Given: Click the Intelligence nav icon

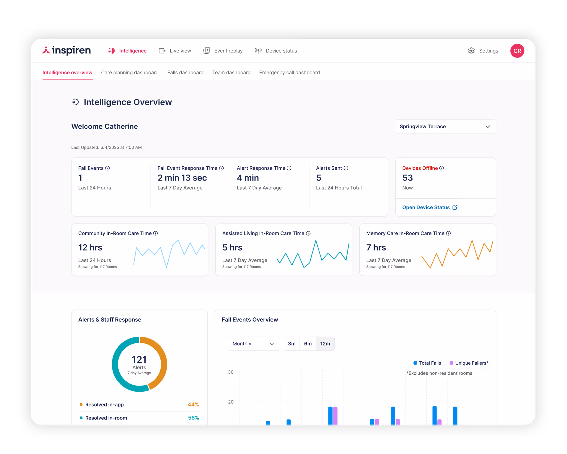Looking at the screenshot, I should tap(112, 51).
